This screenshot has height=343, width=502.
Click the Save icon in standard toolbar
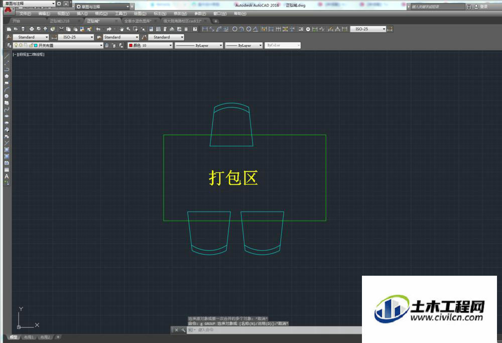(23, 29)
